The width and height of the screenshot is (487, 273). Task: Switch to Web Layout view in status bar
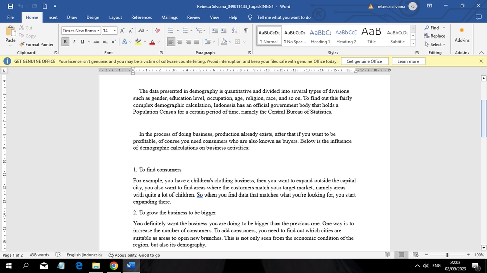(415, 255)
